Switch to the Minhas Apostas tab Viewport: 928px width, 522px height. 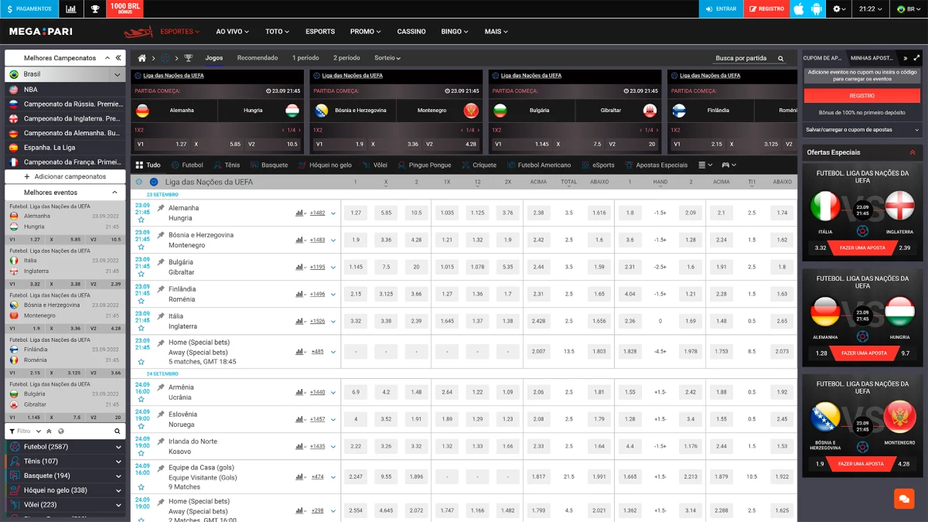872,58
